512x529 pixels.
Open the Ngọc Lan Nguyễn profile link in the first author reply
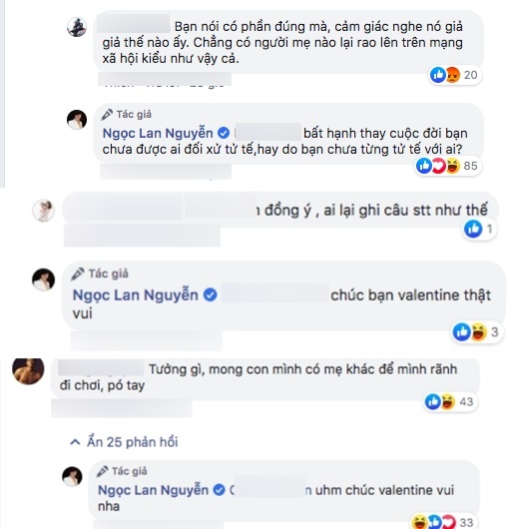pos(158,134)
